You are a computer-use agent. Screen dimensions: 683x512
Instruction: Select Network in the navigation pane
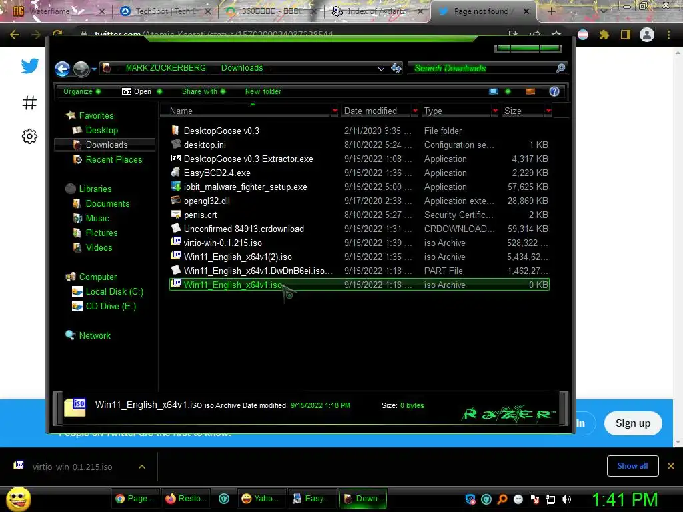[x=95, y=336]
